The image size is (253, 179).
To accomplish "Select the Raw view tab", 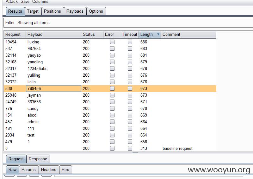I will point(12,169).
